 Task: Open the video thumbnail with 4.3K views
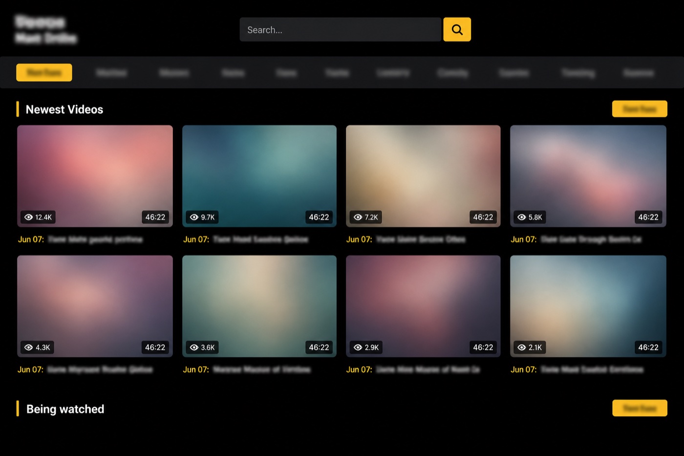(95, 306)
